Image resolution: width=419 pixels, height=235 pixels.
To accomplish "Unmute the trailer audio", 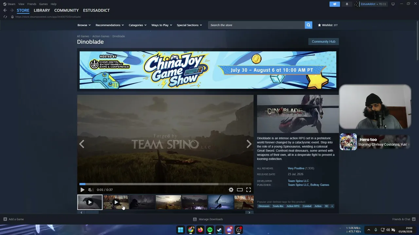I will tap(91, 190).
